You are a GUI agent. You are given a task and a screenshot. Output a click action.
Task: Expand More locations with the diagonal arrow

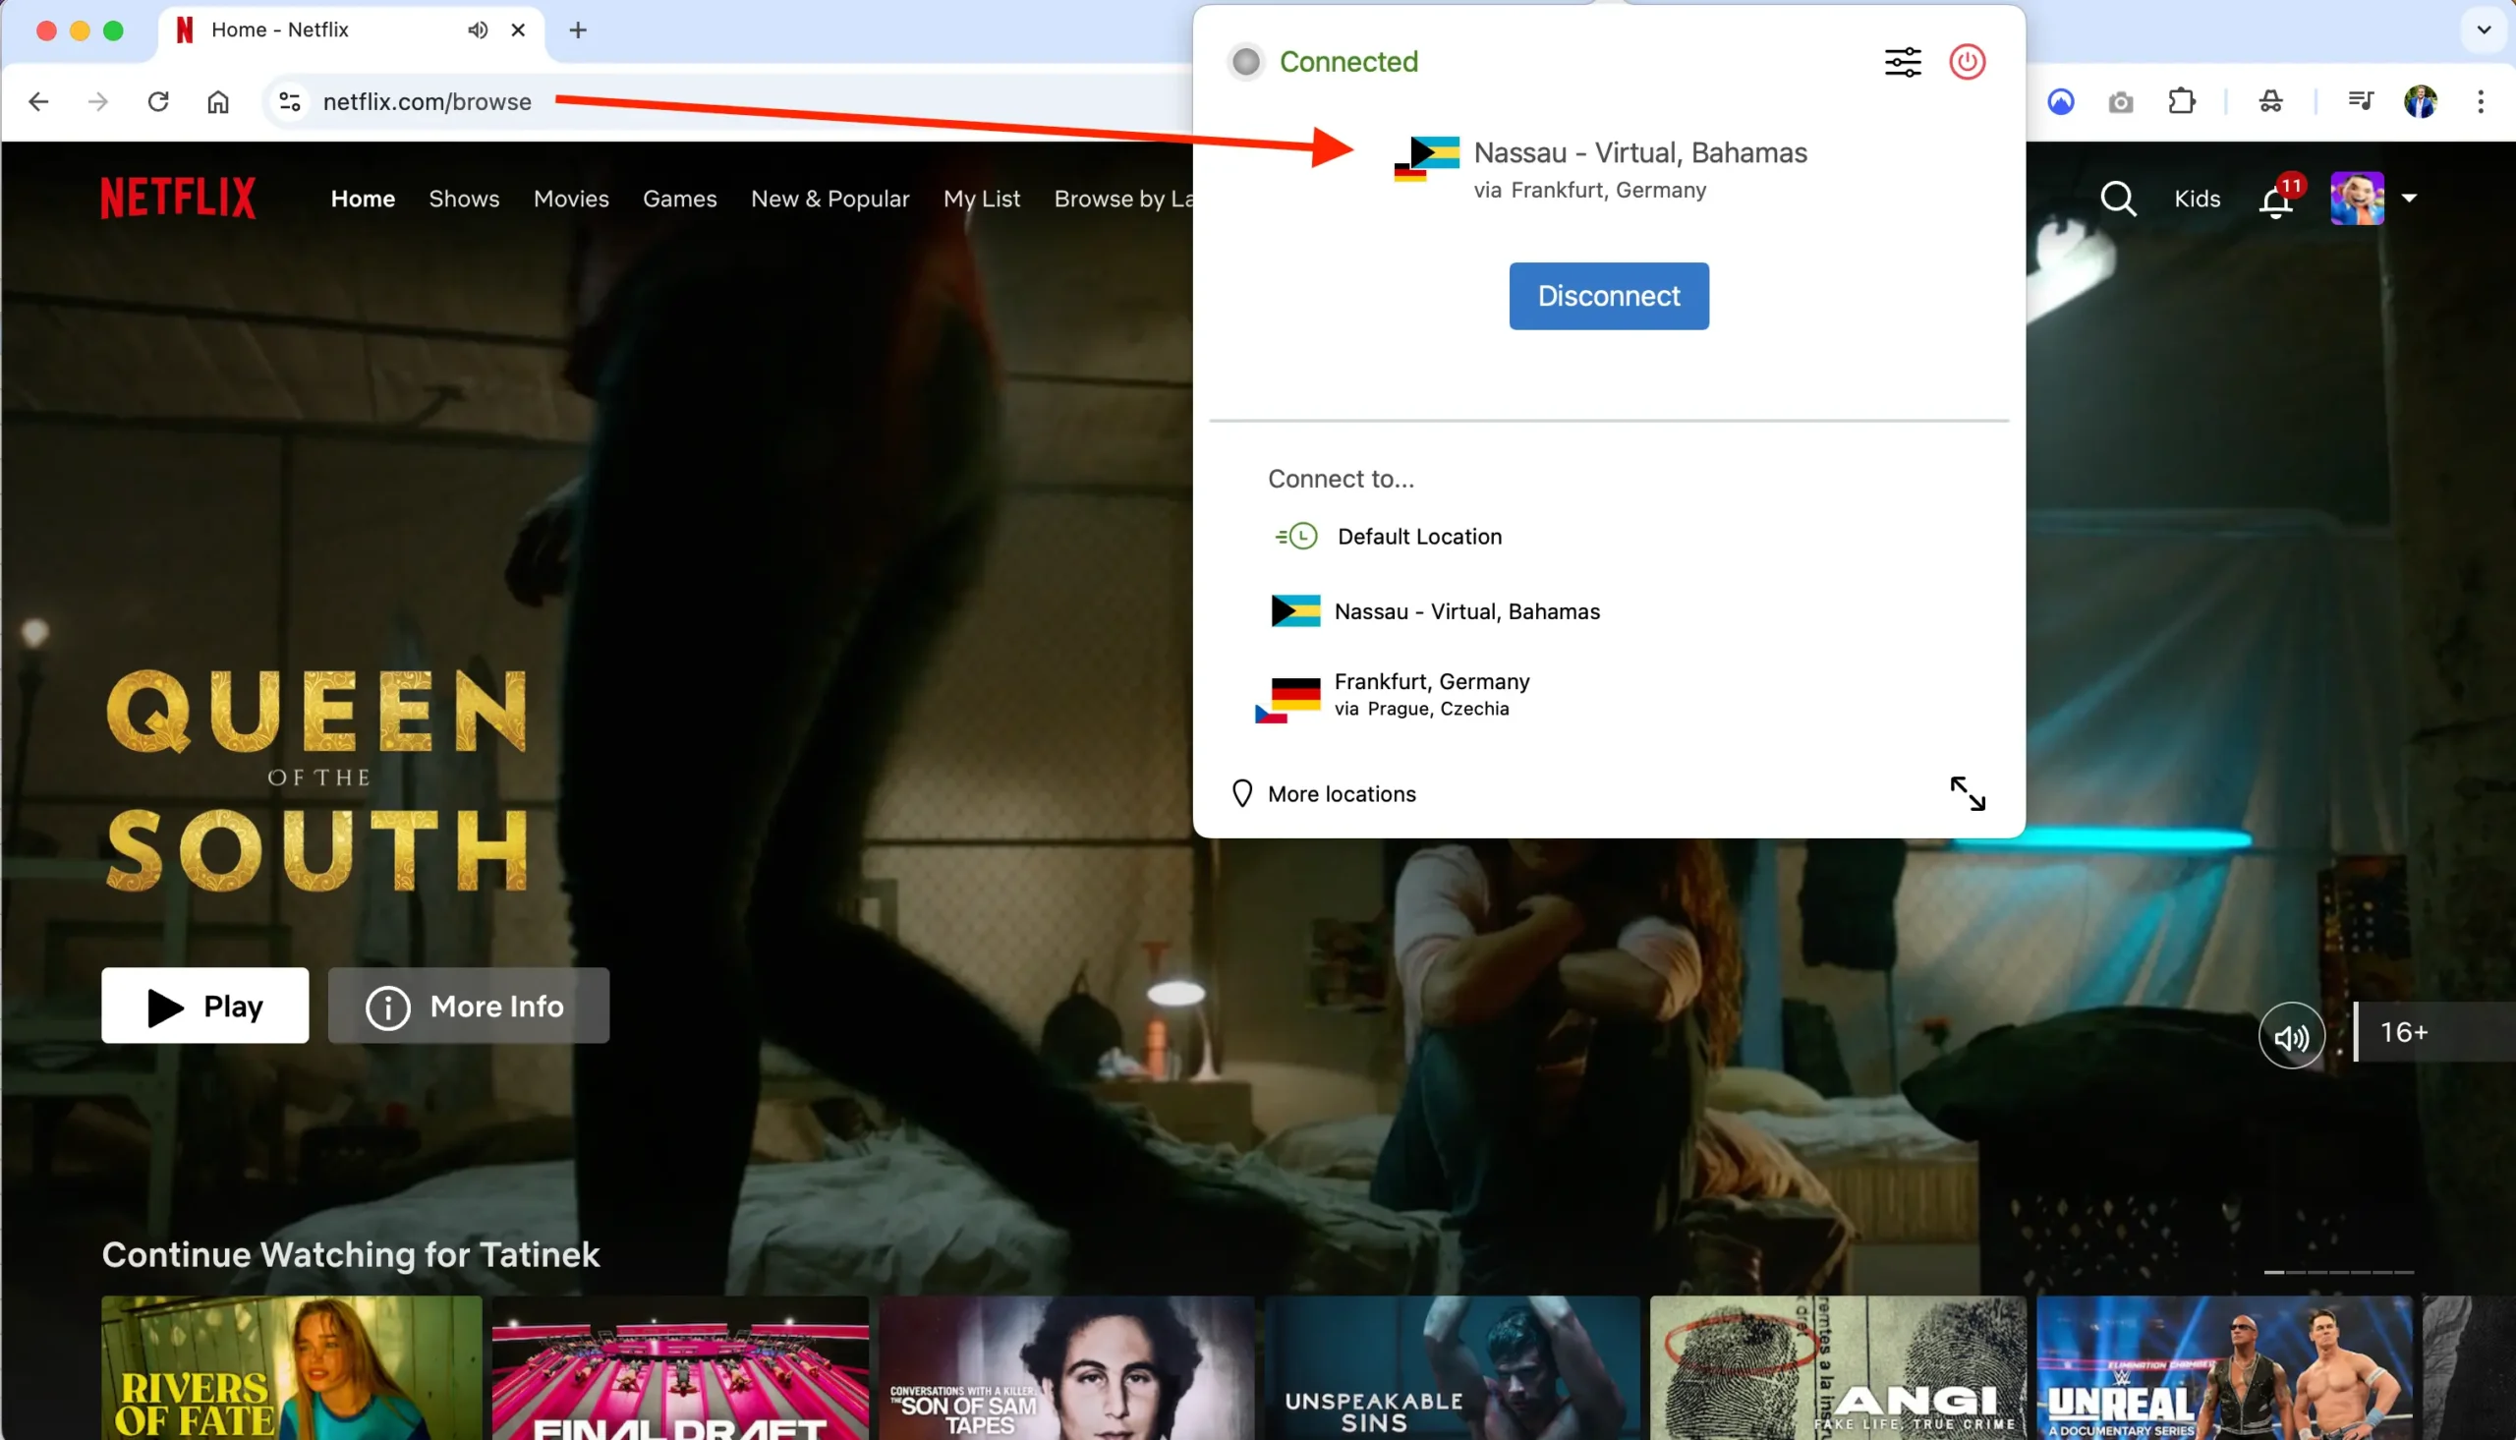[1969, 793]
